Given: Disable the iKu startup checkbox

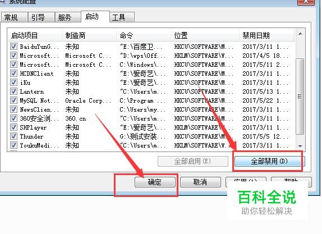Looking at the screenshot, I should tap(13, 82).
